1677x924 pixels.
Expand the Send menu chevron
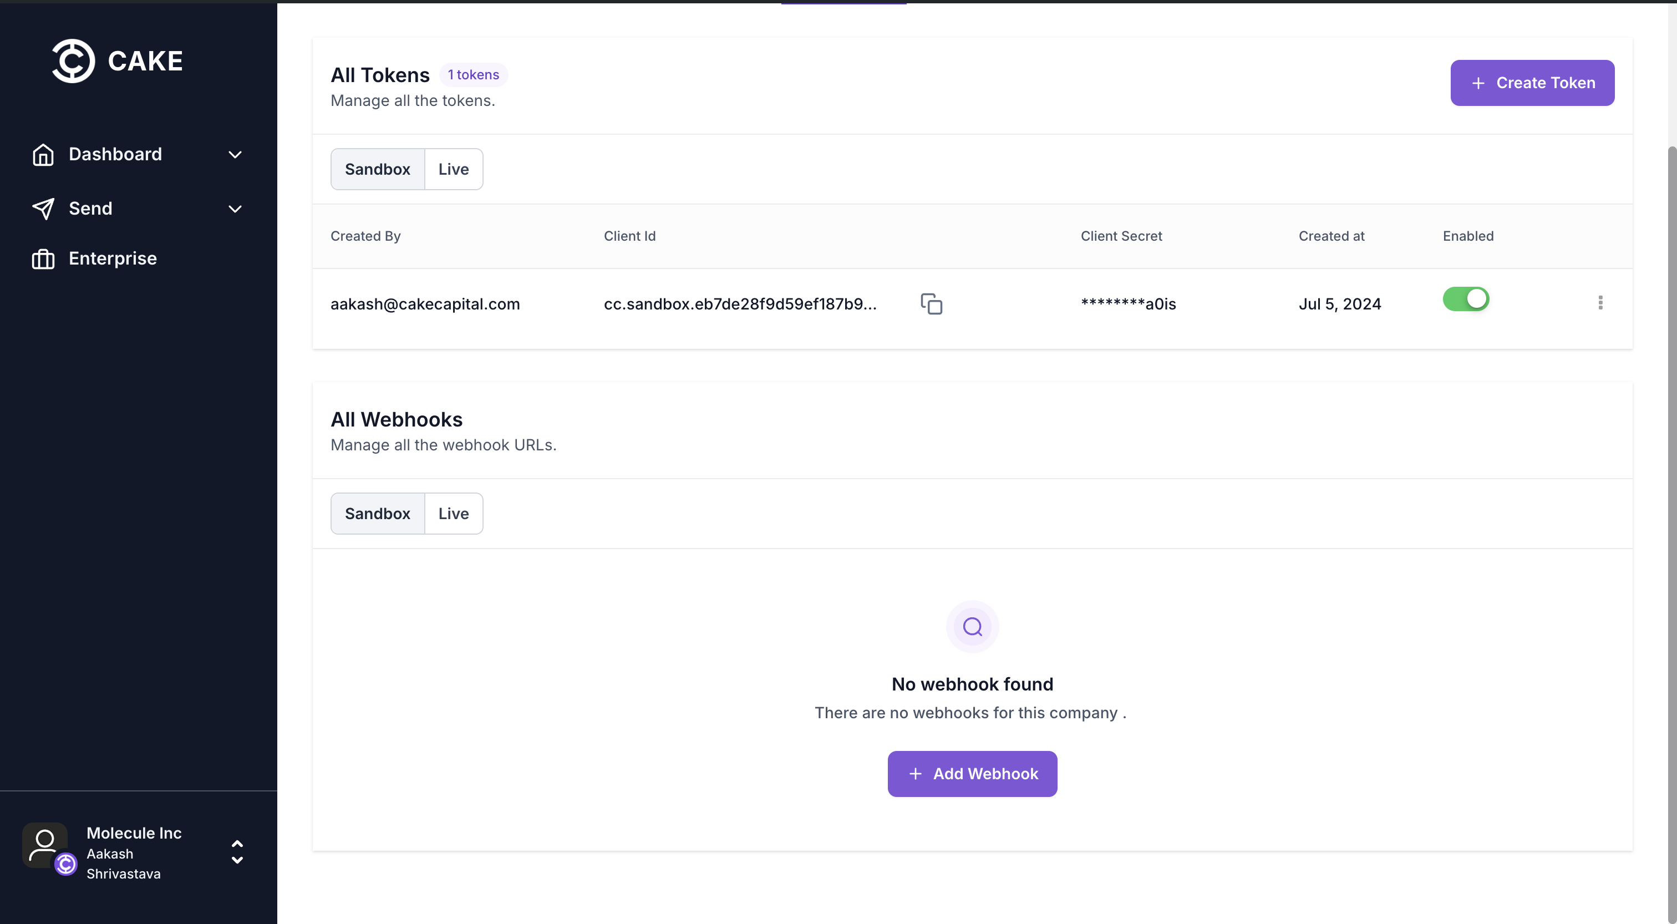tap(235, 209)
